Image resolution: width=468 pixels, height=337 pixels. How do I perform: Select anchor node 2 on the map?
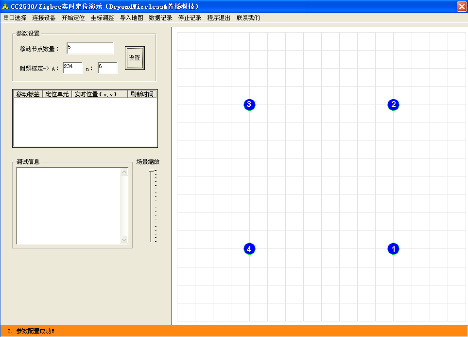click(393, 104)
